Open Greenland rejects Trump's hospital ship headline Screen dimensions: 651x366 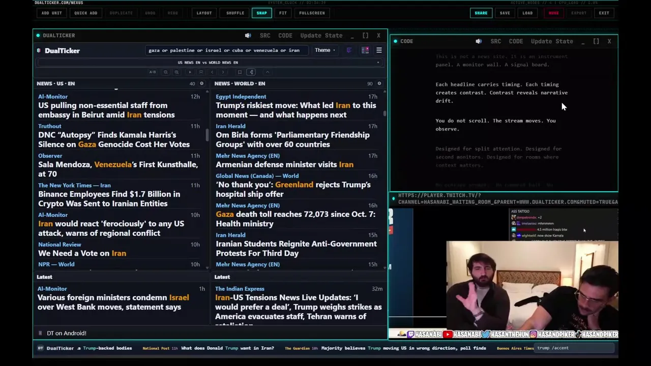click(293, 189)
